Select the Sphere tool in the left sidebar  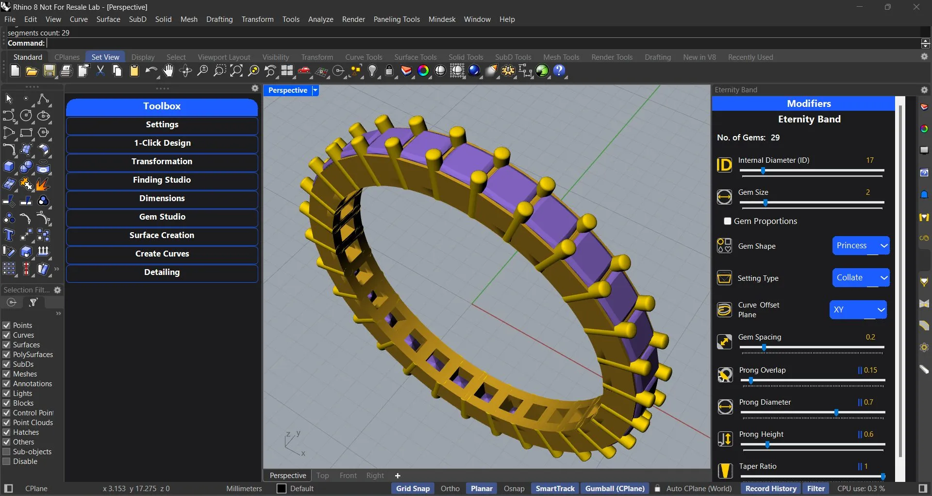click(26, 167)
